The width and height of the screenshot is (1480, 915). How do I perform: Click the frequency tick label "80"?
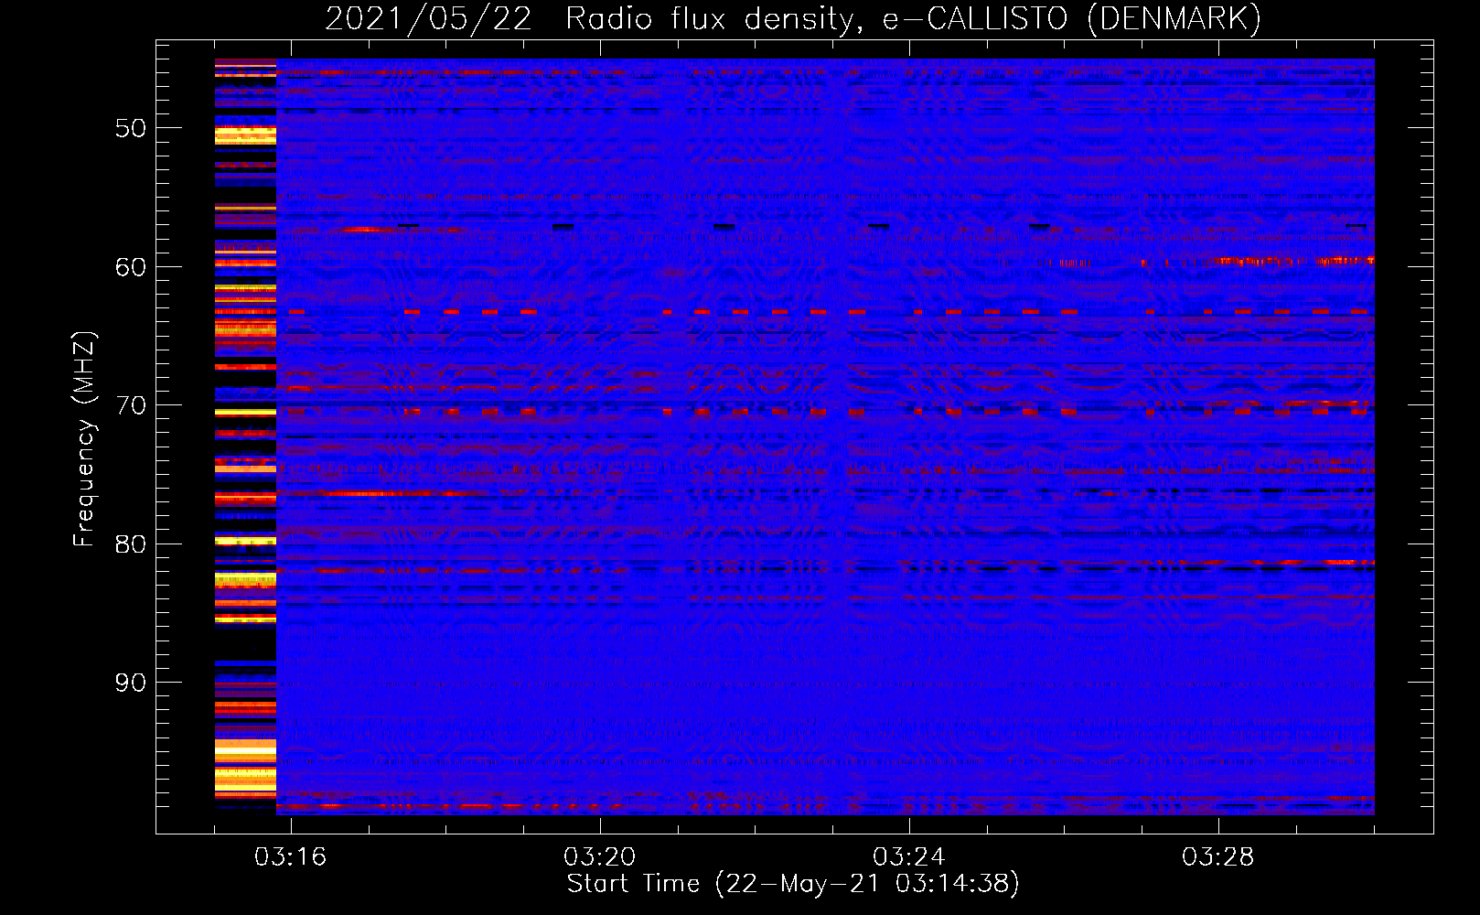131,544
